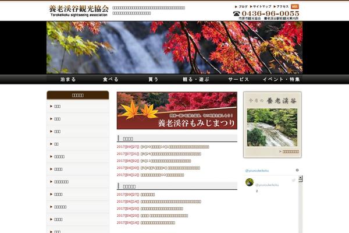Click the orange RSS feed icon
The width and height of the screenshot is (349, 233).
pyautogui.click(x=295, y=6)
